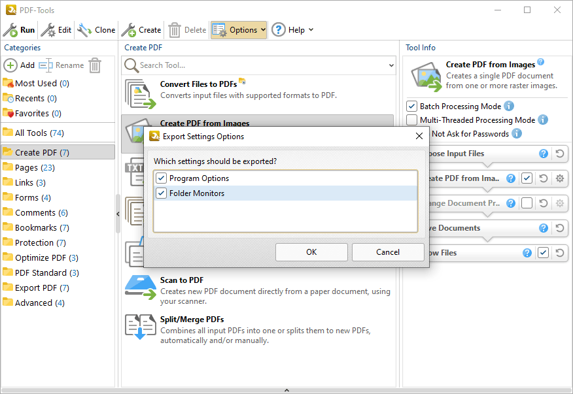
Task: Select Protection (7) category
Action: click(35, 242)
